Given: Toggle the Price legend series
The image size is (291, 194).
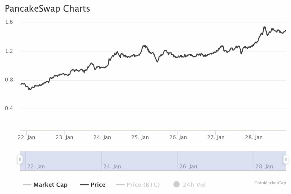Looking at the screenshot, I should click(x=98, y=185).
